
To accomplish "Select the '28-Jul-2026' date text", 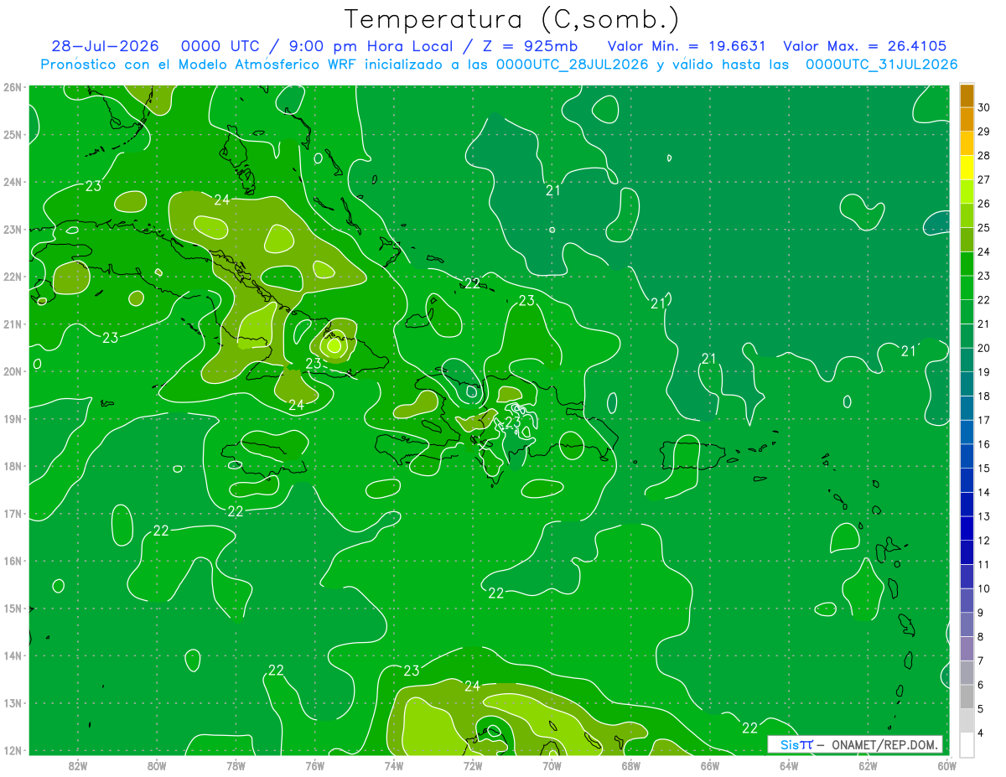I will pos(105,46).
